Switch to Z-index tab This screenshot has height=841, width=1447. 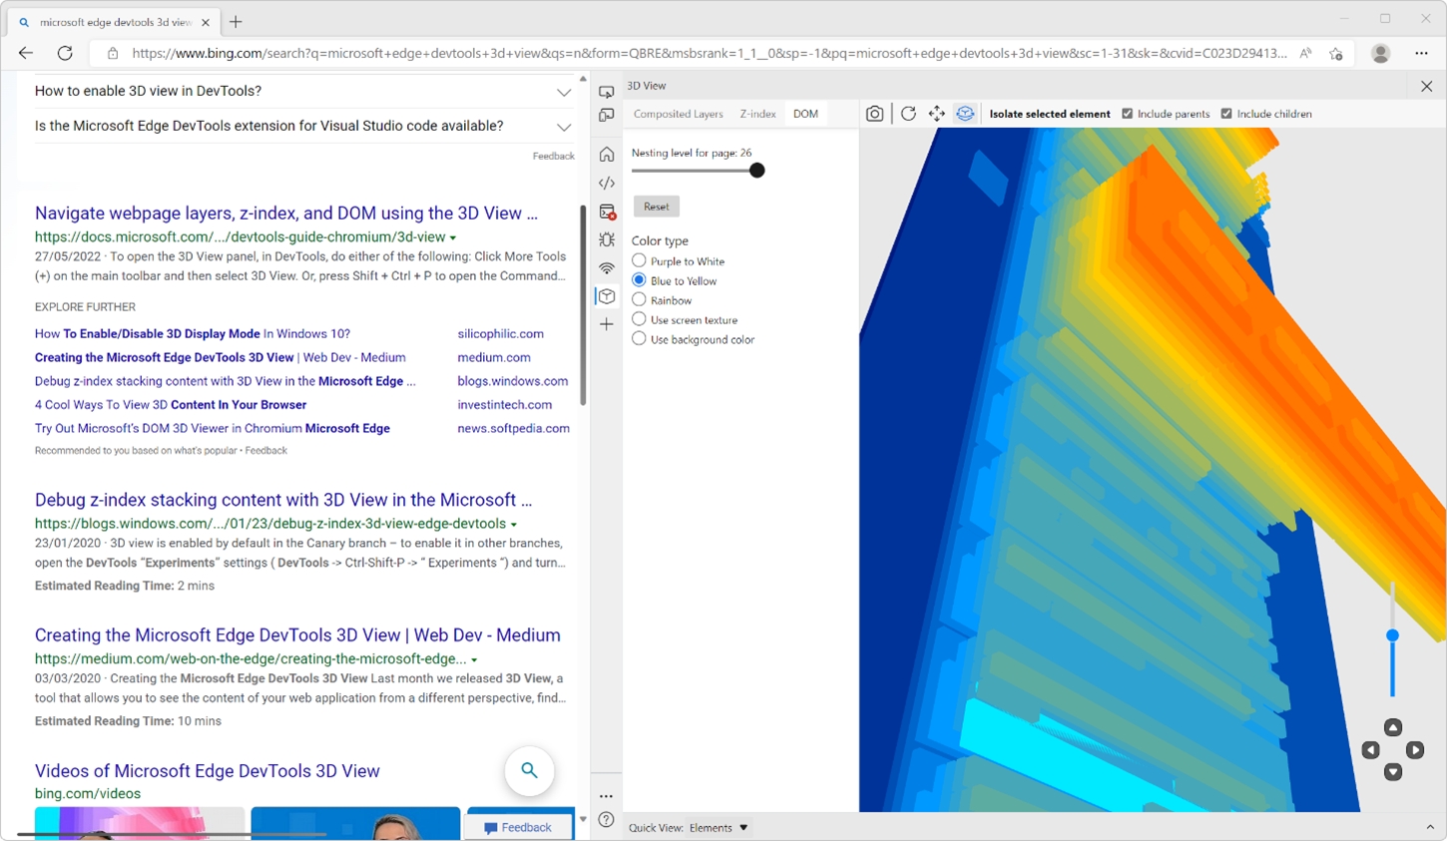[x=757, y=114]
